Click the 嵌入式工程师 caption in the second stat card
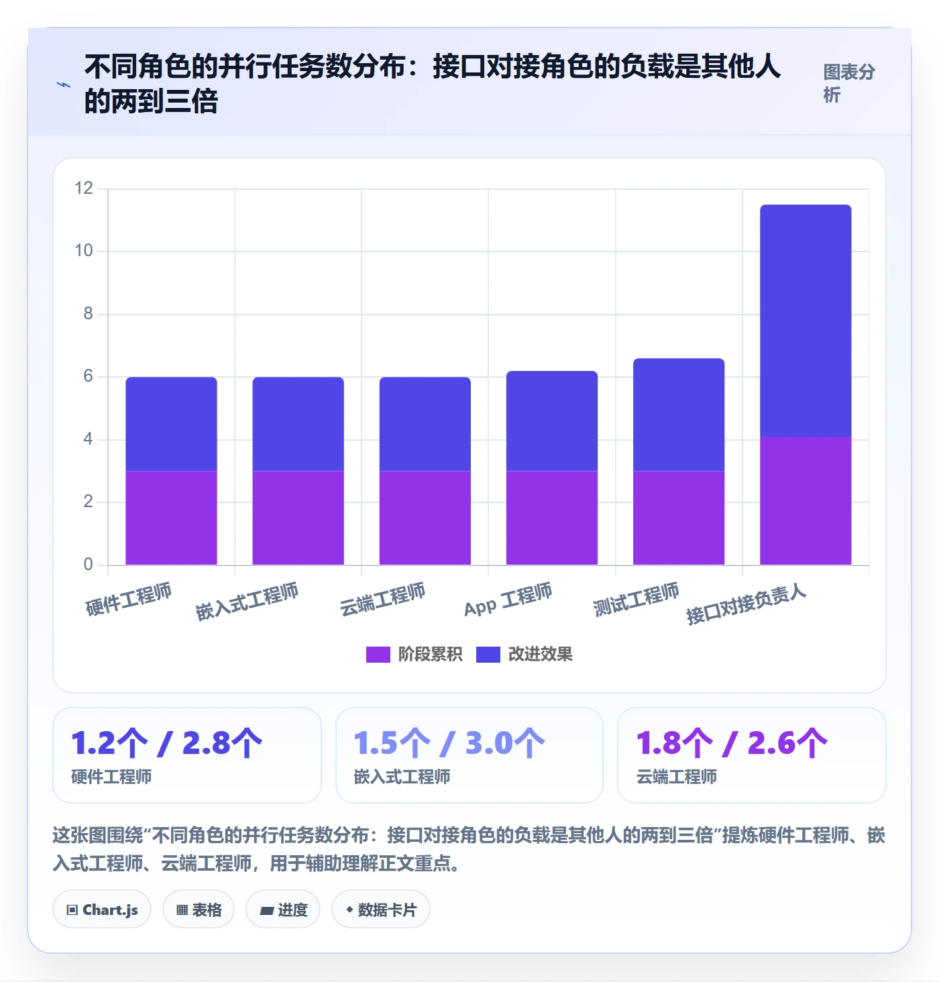 tap(402, 777)
